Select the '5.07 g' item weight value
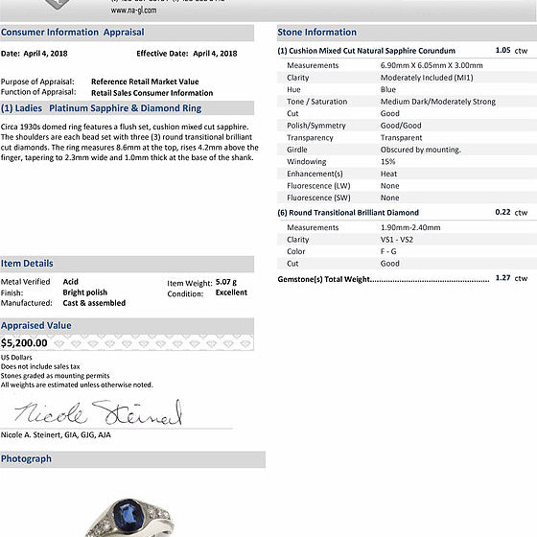The width and height of the screenshot is (537, 537). pyautogui.click(x=226, y=282)
